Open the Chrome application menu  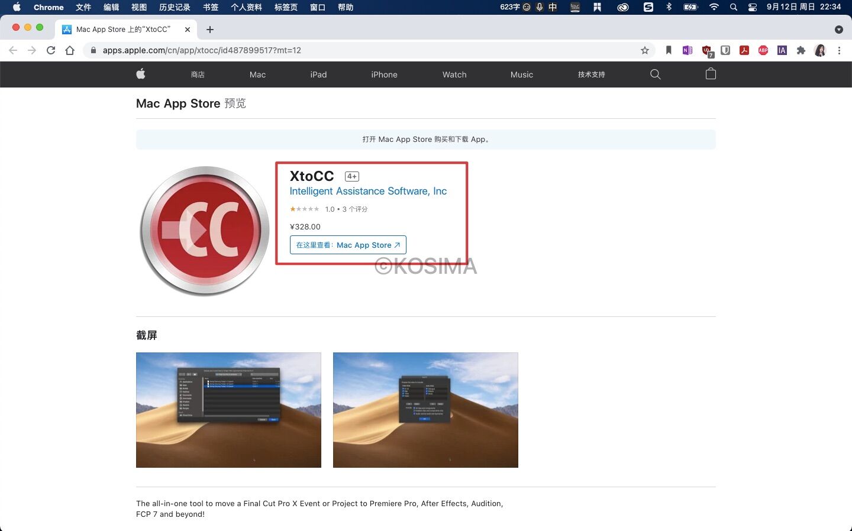click(49, 7)
